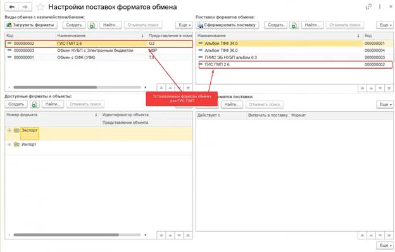The height and width of the screenshot is (252, 395).
Task: Sort the exchange types by the Код column
Action: (30, 36)
